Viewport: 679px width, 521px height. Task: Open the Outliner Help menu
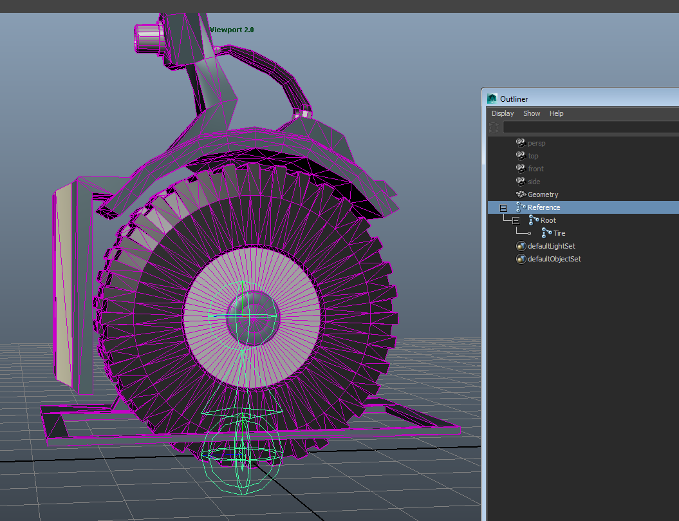(x=556, y=113)
